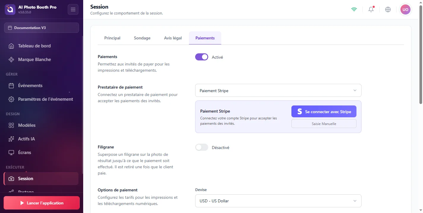Click Se connecter avec Stripe button

click(324, 111)
